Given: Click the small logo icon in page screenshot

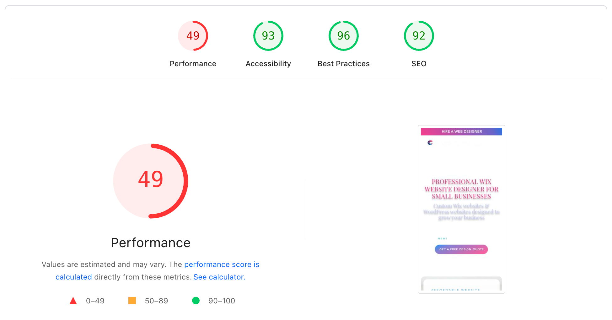Looking at the screenshot, I should (x=430, y=143).
